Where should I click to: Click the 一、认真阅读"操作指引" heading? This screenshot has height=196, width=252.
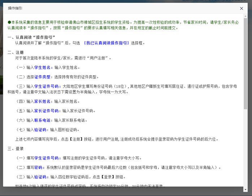tap(31, 38)
